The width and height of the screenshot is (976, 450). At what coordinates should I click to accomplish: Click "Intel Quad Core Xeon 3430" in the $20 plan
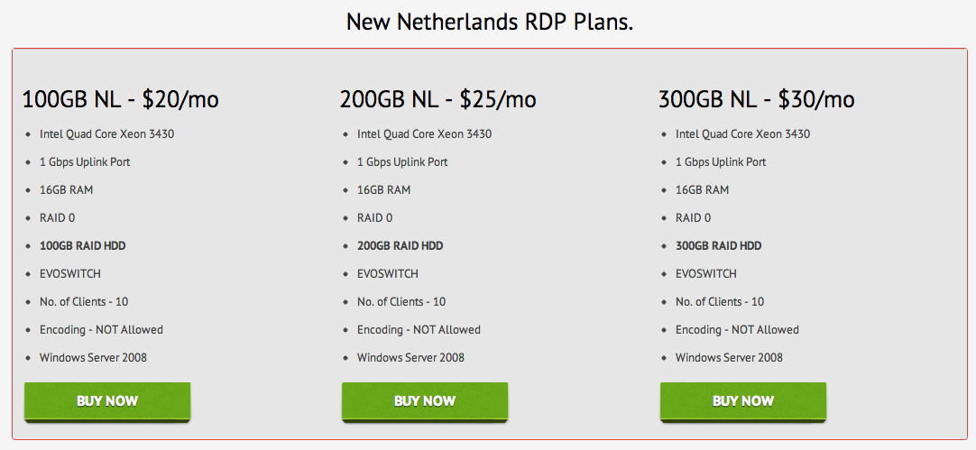[106, 134]
